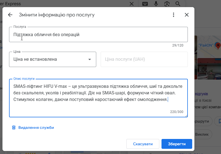Click the Скасувати button
The width and height of the screenshot is (221, 154).
pos(143,144)
